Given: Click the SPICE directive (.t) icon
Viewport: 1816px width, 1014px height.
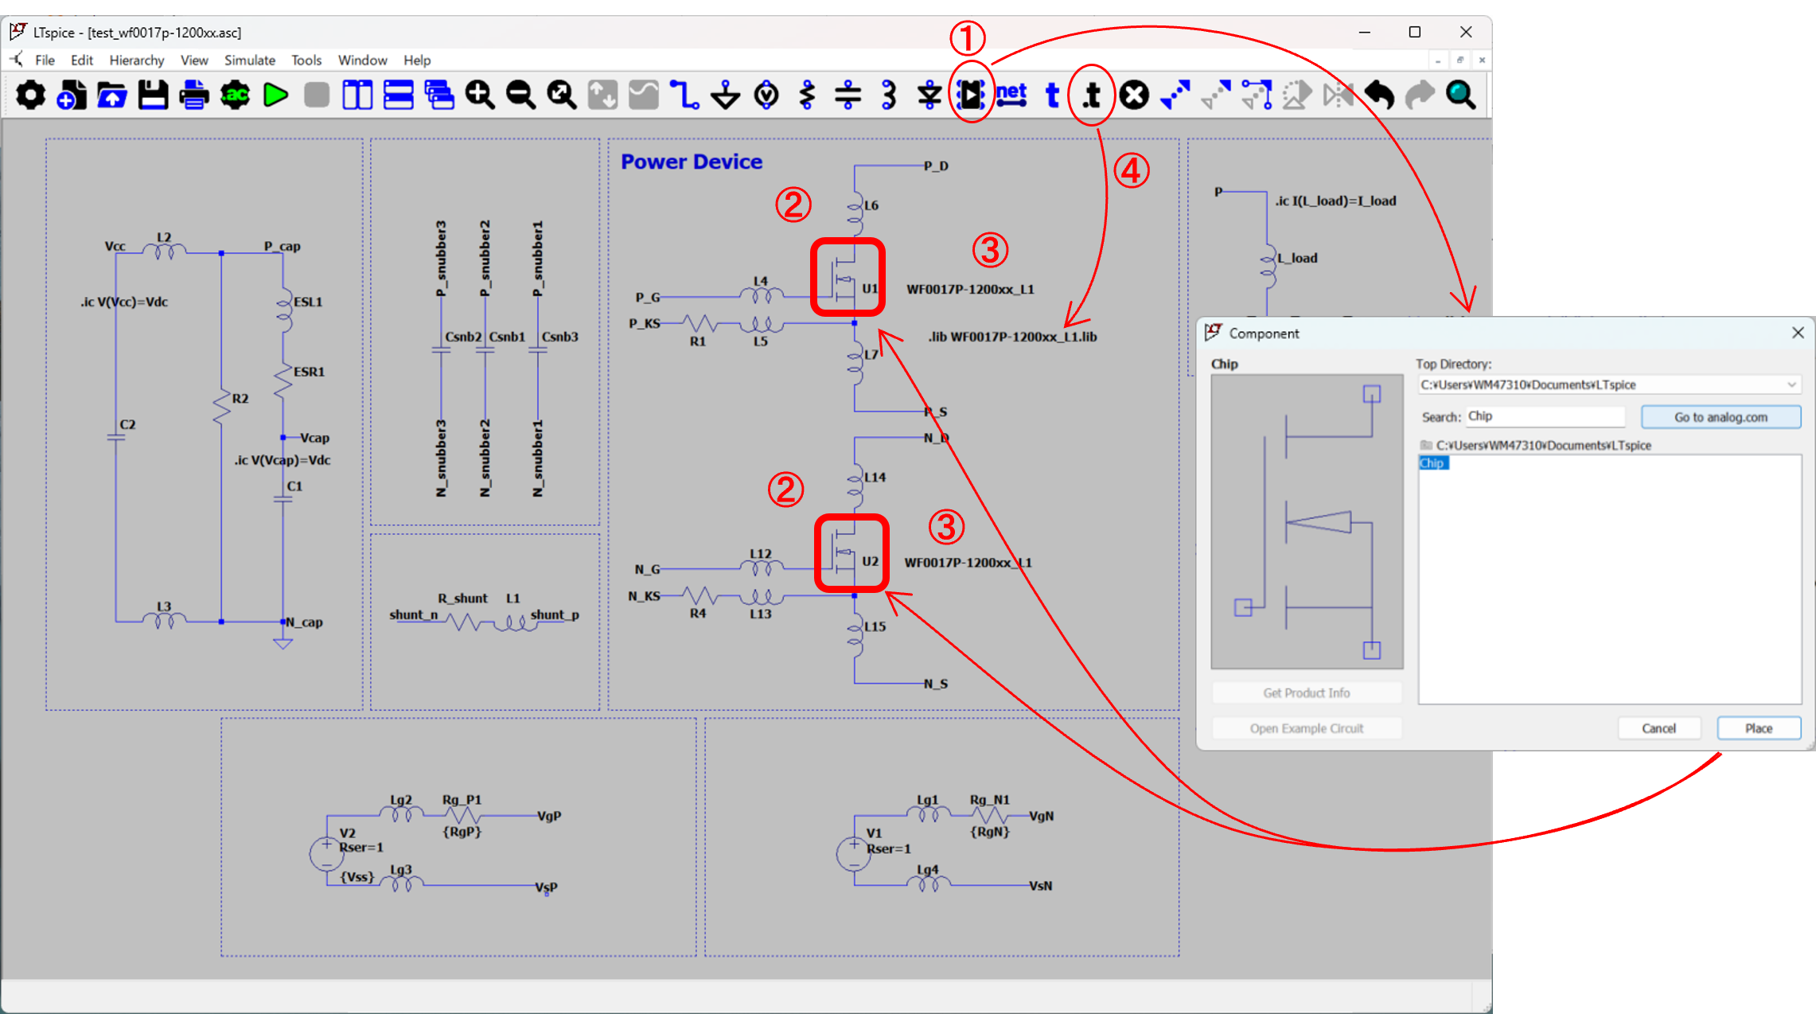Looking at the screenshot, I should (x=1092, y=96).
